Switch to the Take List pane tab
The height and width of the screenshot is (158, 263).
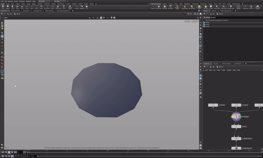pyautogui.click(x=214, y=11)
